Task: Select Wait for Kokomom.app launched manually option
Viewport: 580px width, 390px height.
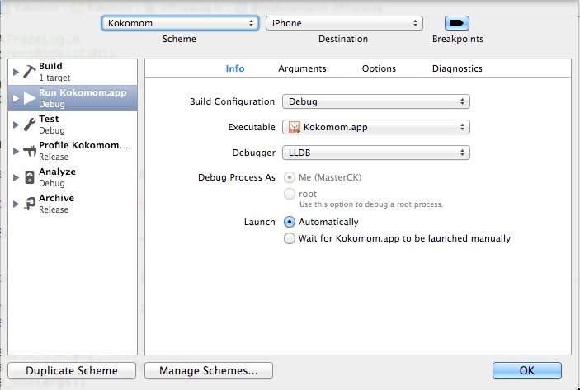Action: click(290, 238)
